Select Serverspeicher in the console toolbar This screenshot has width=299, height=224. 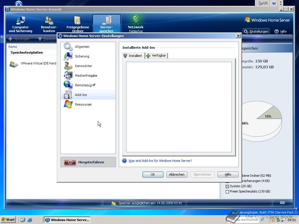click(106, 24)
